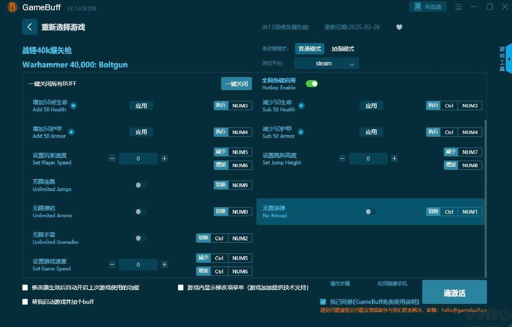This screenshot has width=512, height=327.
Task: Open the hamburger menu in title bar
Action: 458,7
